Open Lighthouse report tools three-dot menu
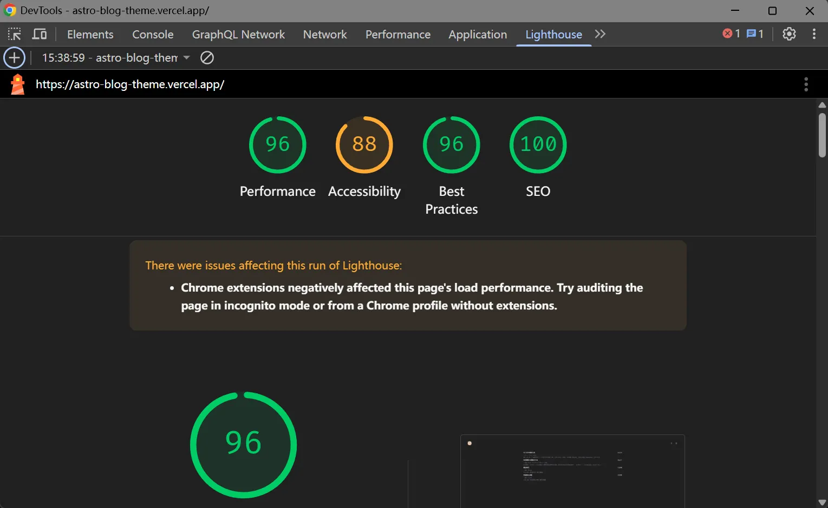This screenshot has height=508, width=828. [x=806, y=84]
